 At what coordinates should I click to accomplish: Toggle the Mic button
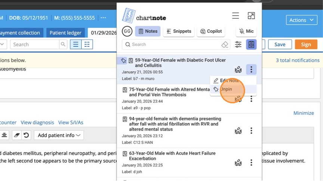(246, 31)
